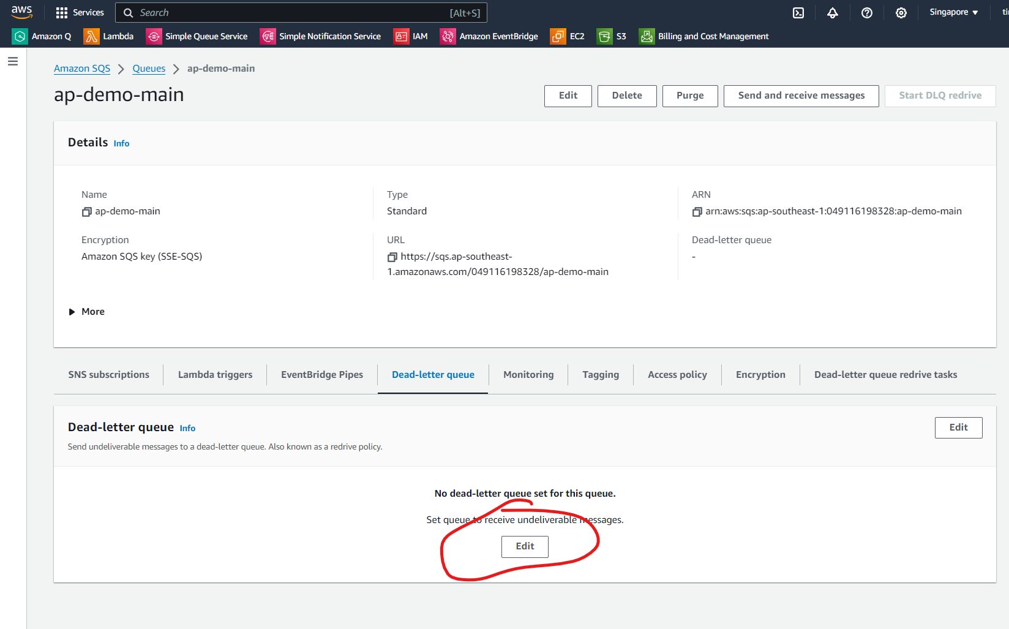Click the AWS logo home icon
This screenshot has height=629, width=1009.
22,12
